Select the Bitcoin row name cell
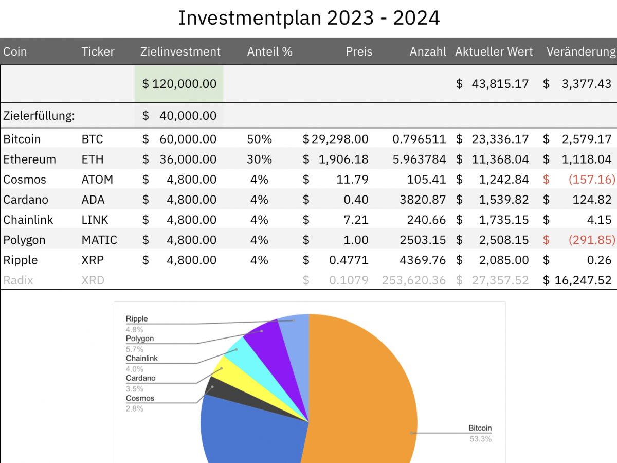This screenshot has width=617, height=463. [22, 139]
